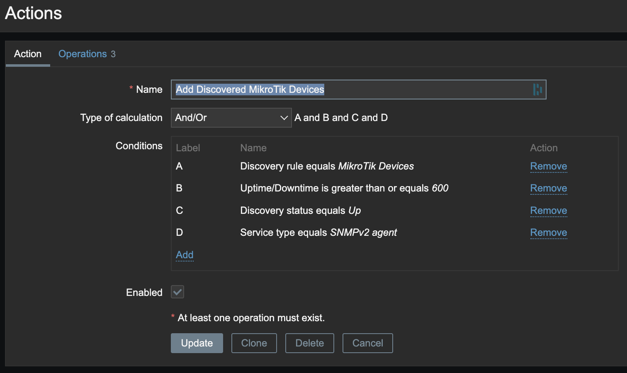Click the Service type SNMPv2 agent text
The image size is (627, 373).
(x=318, y=233)
